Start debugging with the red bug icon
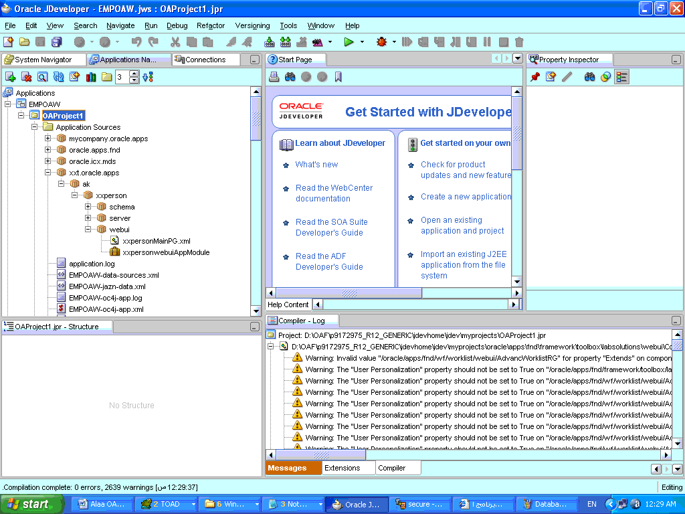Screen dimensions: 685x514 tap(381, 42)
